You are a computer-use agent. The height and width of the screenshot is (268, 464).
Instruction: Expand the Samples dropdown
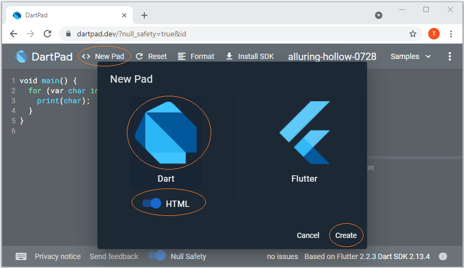410,56
